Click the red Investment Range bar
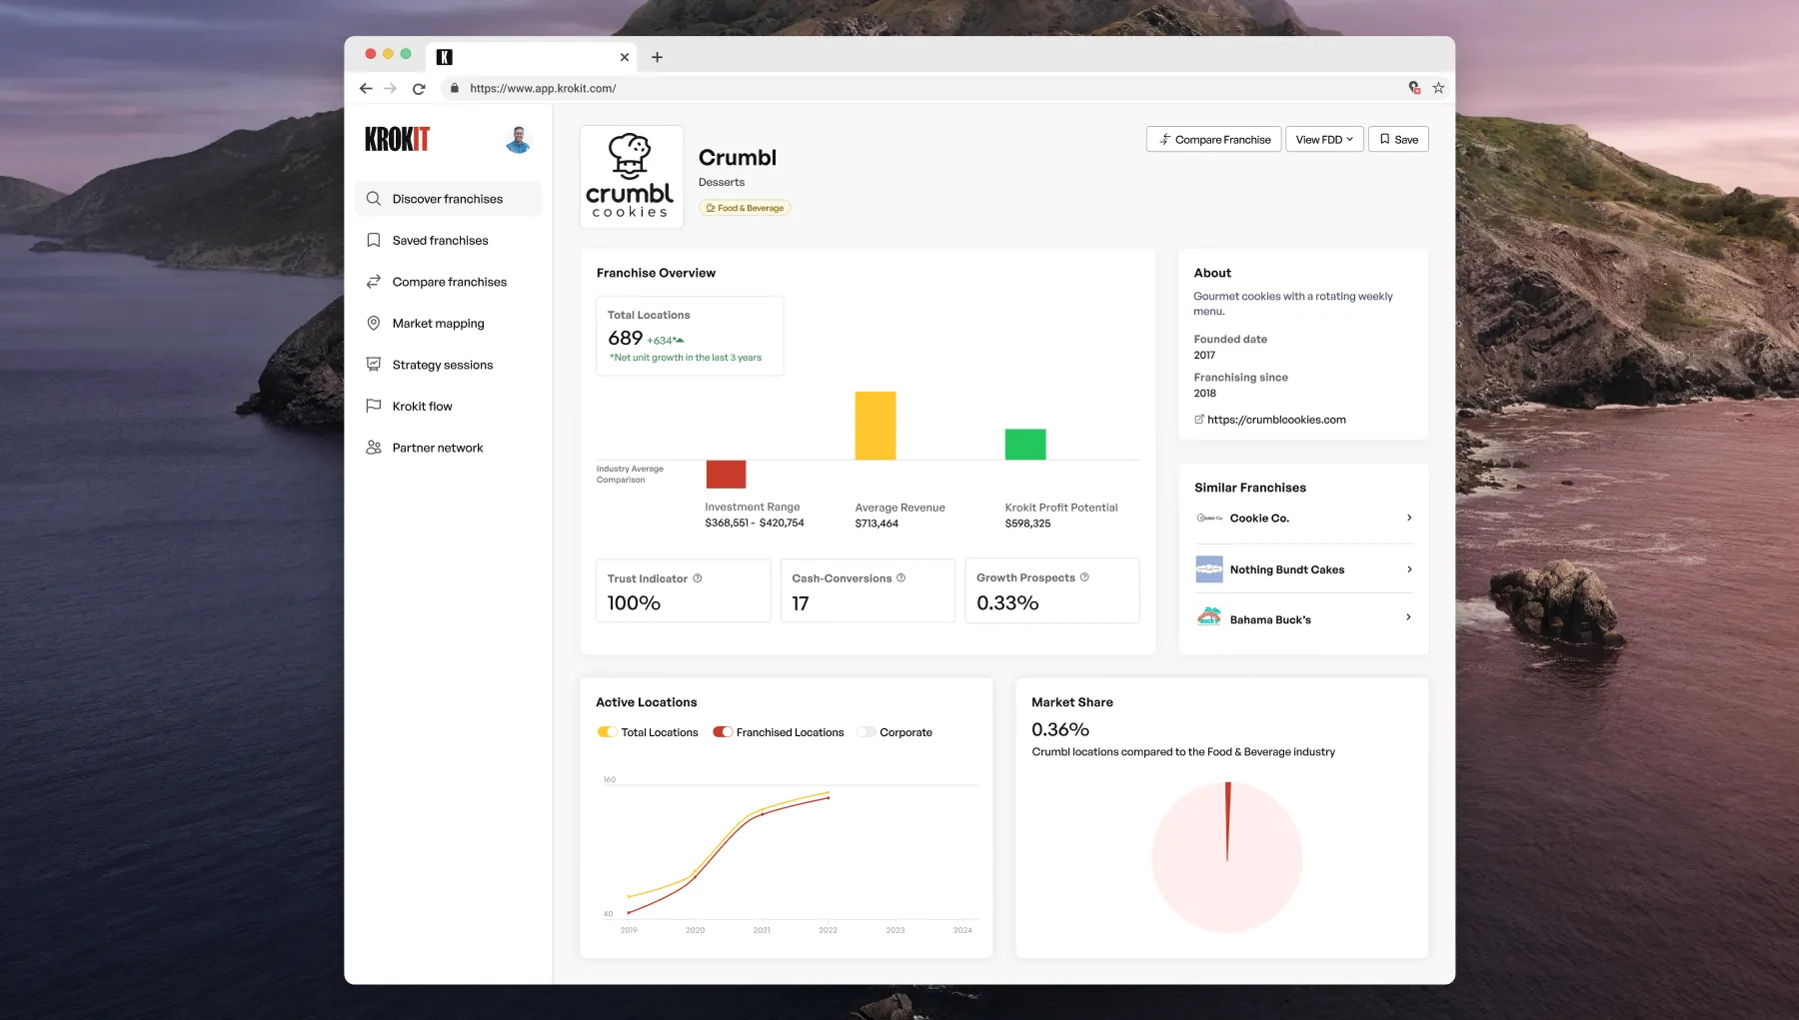This screenshot has height=1020, width=1799. coord(726,475)
